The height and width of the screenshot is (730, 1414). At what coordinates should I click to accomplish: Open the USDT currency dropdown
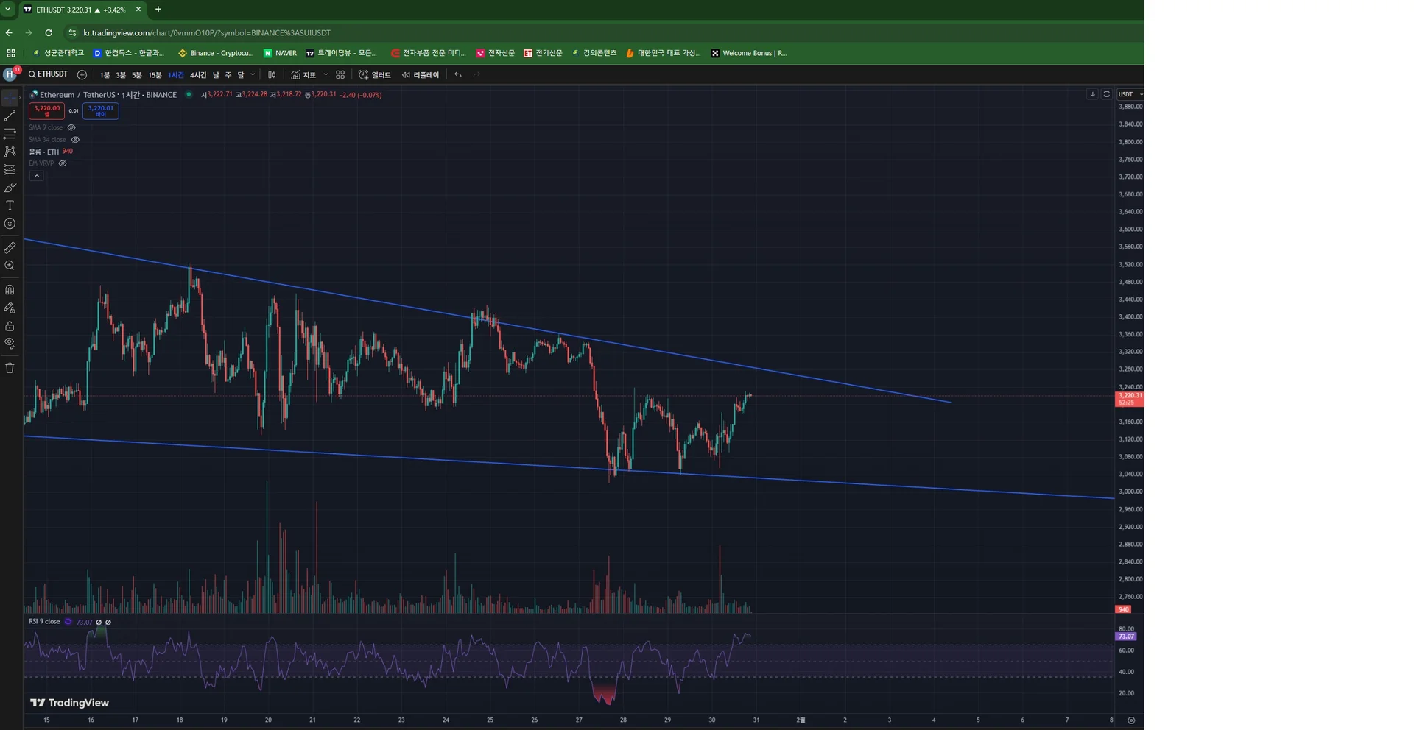(1130, 94)
